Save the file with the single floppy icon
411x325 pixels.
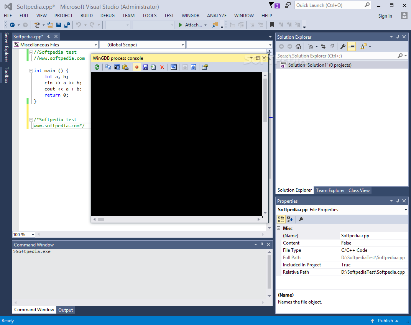[59, 25]
